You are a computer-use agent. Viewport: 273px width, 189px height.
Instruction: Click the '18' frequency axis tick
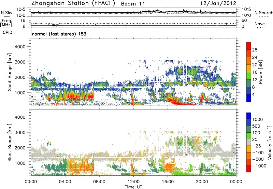pyautogui.click(x=23, y=20)
